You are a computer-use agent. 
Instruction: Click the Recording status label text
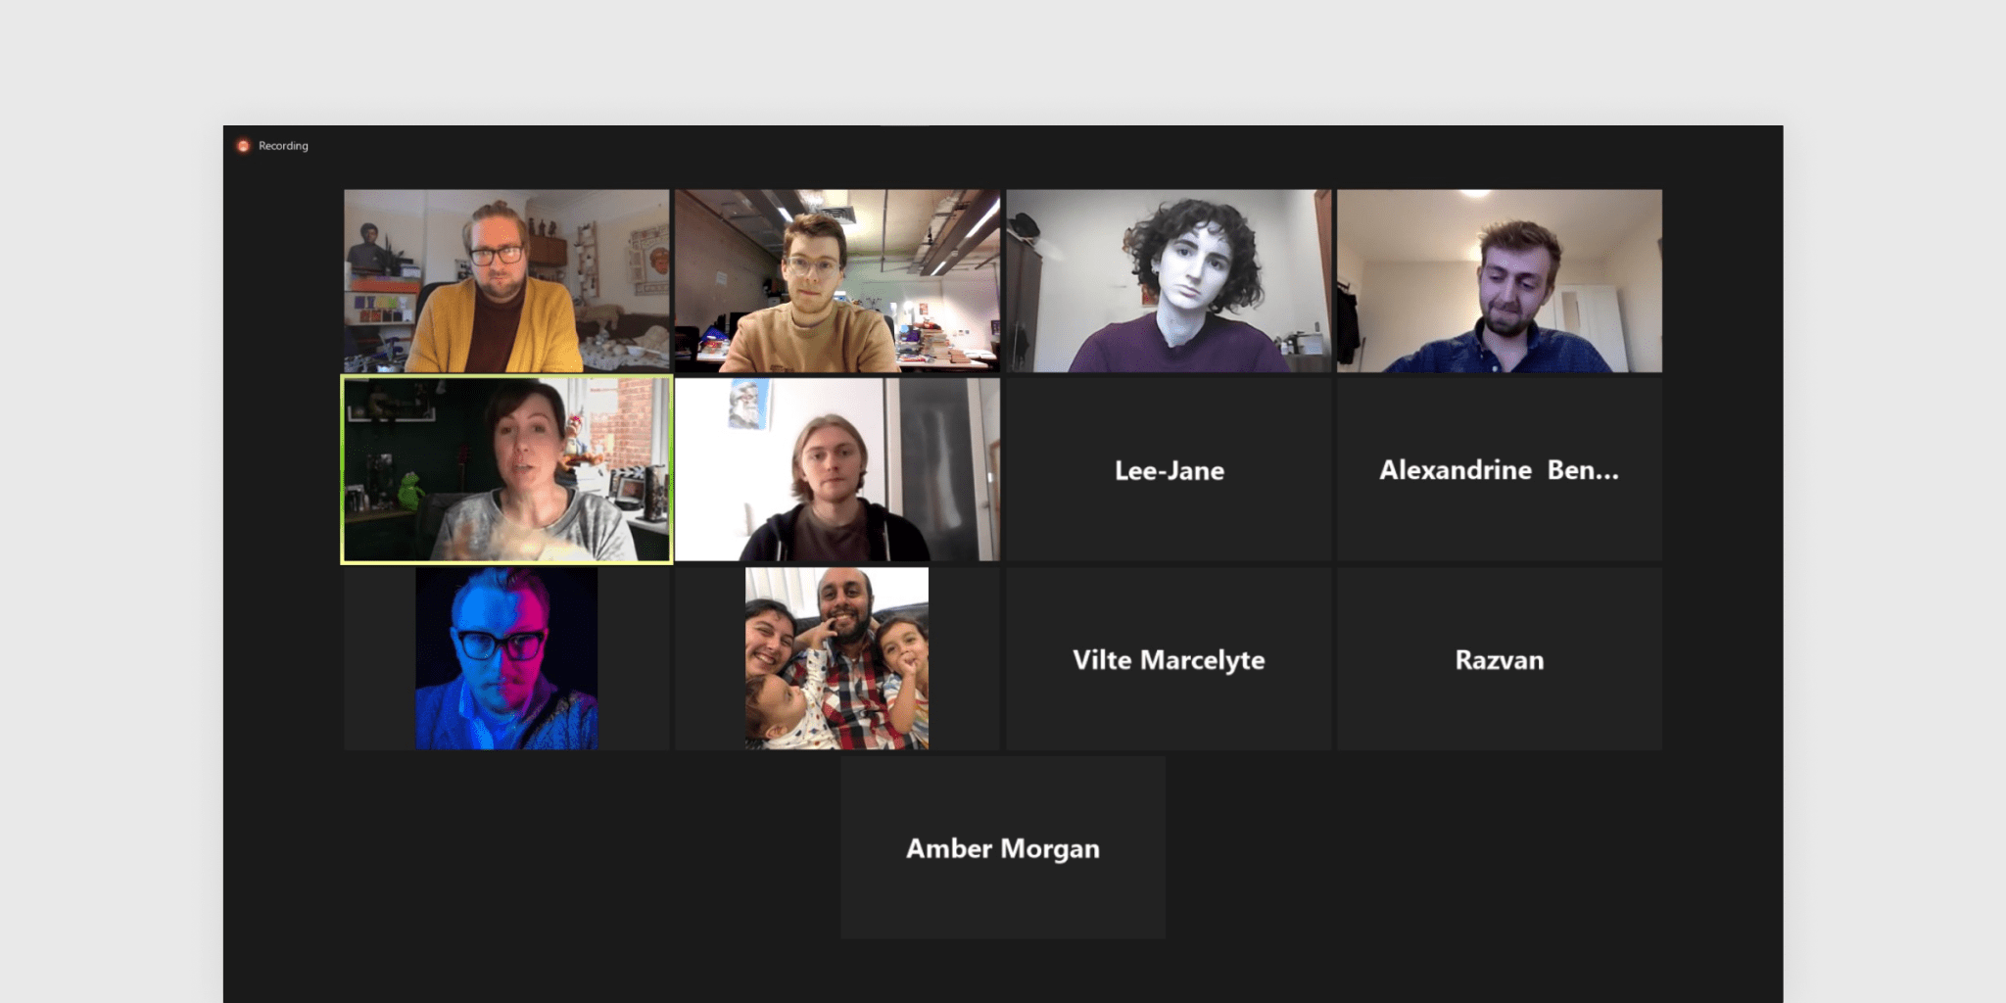[283, 146]
